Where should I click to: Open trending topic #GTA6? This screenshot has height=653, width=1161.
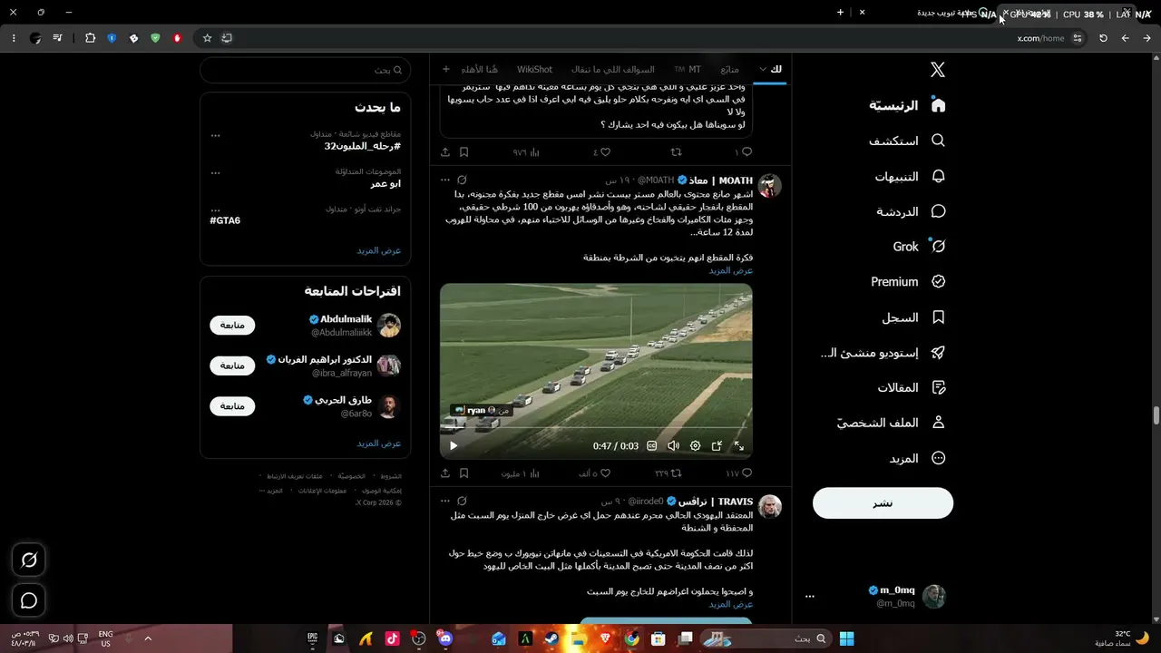point(225,220)
